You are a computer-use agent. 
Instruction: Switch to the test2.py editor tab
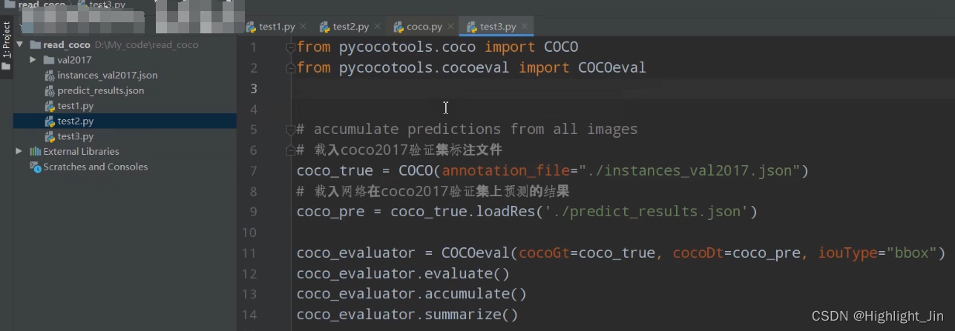tap(350, 27)
